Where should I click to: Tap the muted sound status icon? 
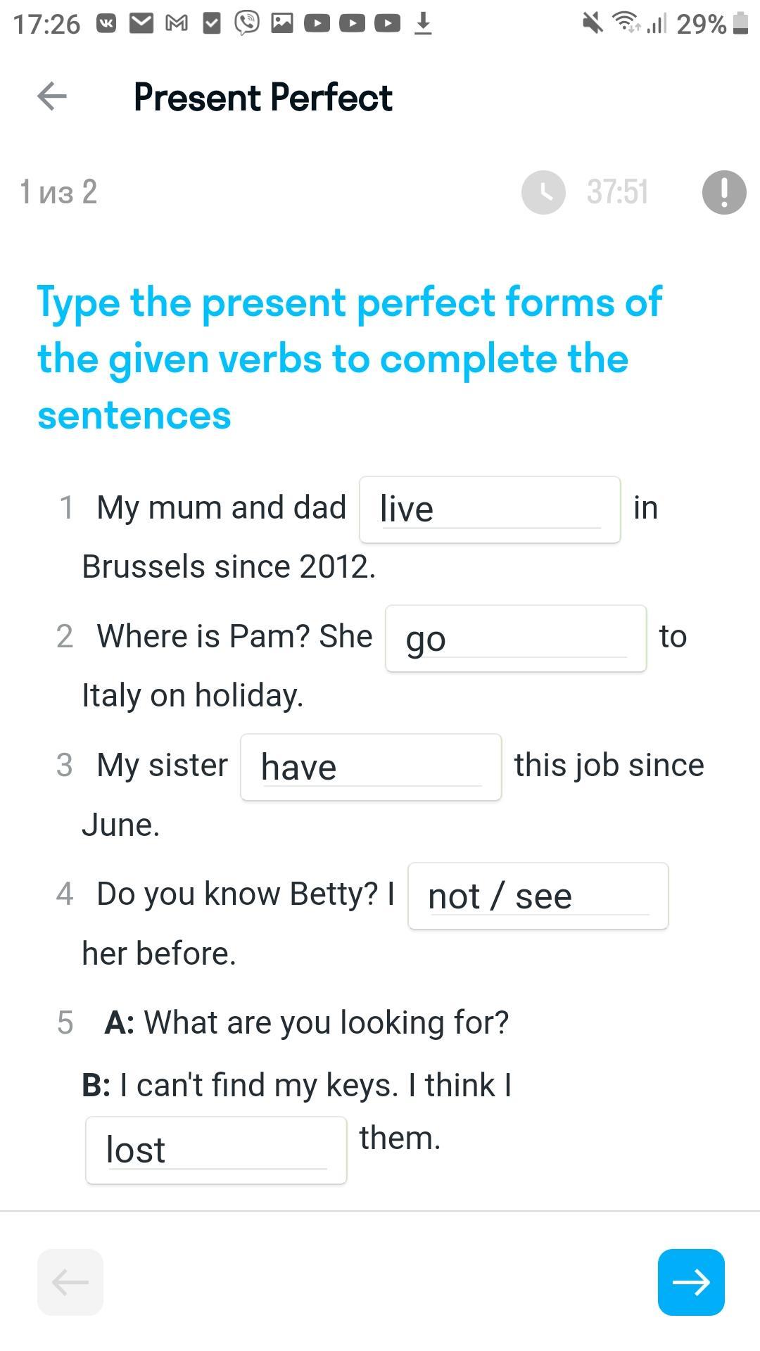tap(593, 23)
